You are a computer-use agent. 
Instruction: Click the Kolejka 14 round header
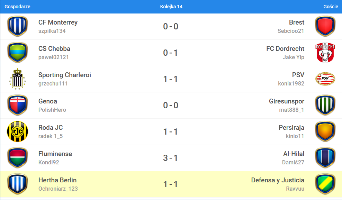click(x=171, y=7)
